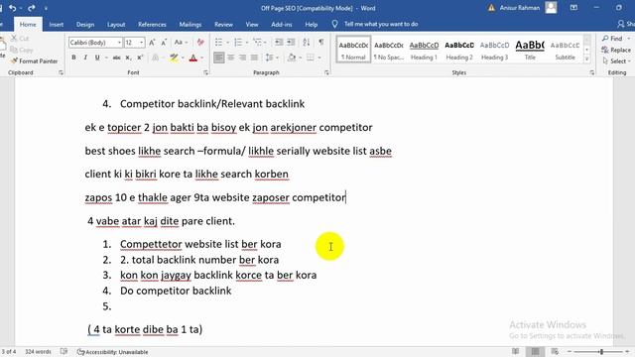Screen dimensions: 635x357
Task: Toggle Subscript formatting
Action: point(128,58)
